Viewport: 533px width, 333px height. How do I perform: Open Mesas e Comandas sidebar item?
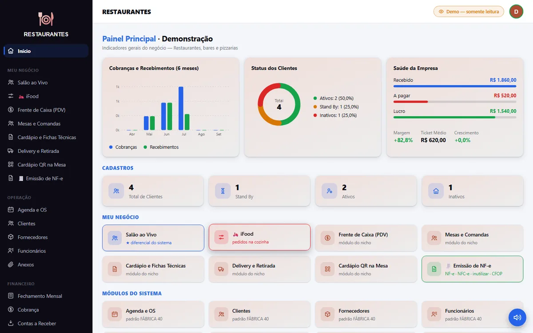click(46, 124)
